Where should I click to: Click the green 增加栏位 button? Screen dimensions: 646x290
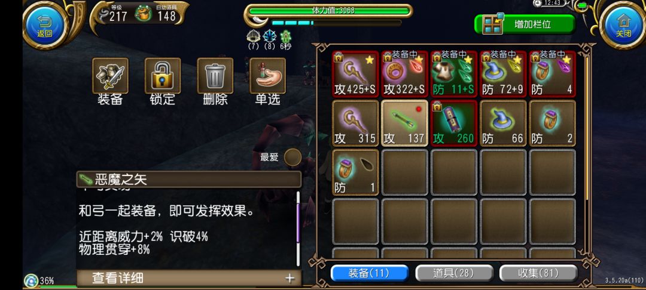click(x=525, y=24)
